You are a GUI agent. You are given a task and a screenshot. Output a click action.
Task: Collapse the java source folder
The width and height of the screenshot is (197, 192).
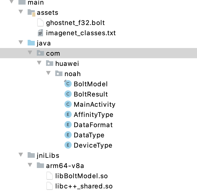21,43
